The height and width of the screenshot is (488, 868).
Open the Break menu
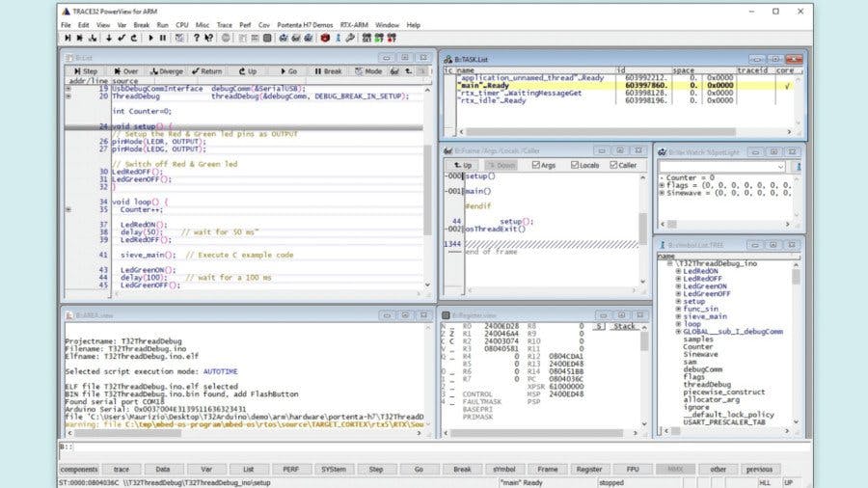pos(142,25)
